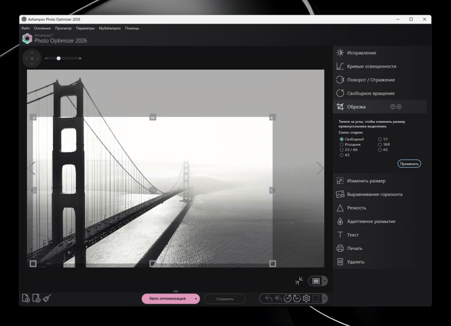Open Резкость sharpen tool
Image resolution: width=451 pixels, height=326 pixels.
point(379,208)
